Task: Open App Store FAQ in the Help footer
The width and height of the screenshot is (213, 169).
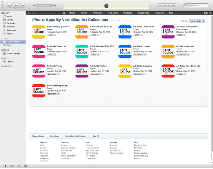Action: pyautogui.click(x=92, y=150)
